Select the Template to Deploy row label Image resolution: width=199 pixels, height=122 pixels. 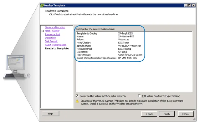point(87,33)
